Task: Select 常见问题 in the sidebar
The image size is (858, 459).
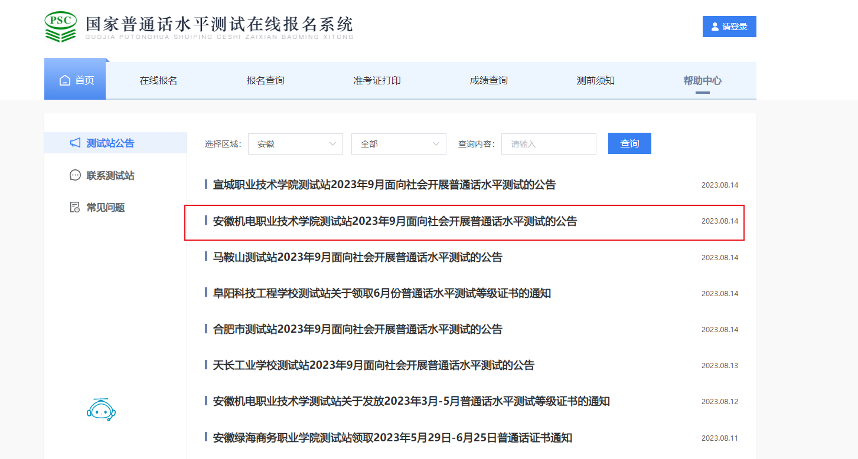Action: (106, 207)
